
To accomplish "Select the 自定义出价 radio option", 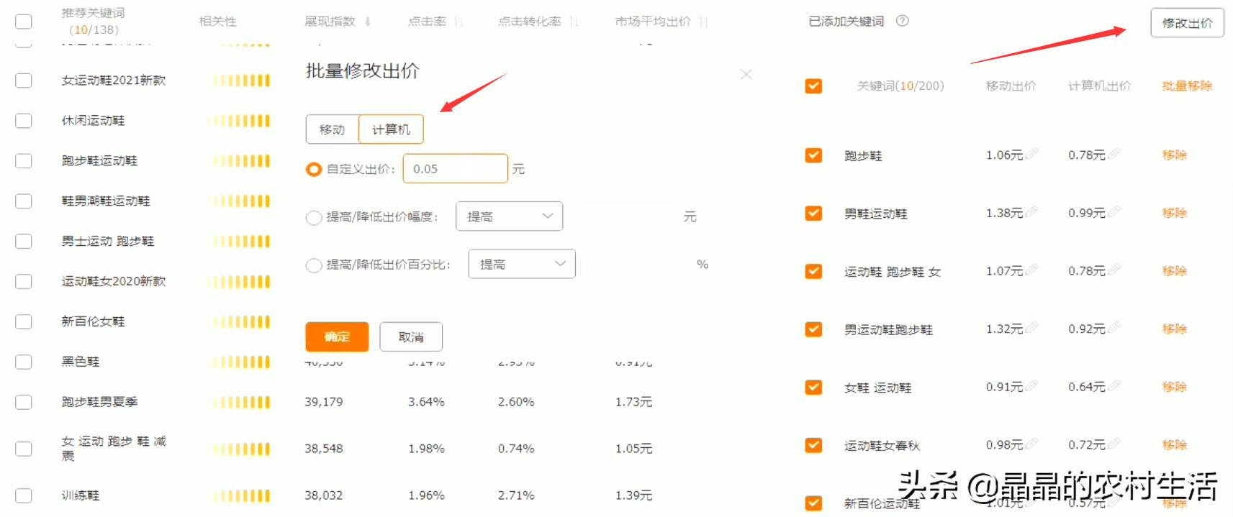I will click(x=313, y=169).
